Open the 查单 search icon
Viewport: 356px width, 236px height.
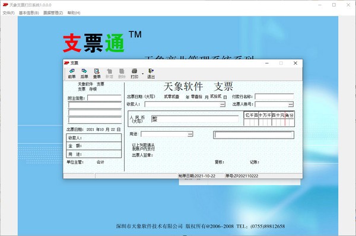[97, 74]
